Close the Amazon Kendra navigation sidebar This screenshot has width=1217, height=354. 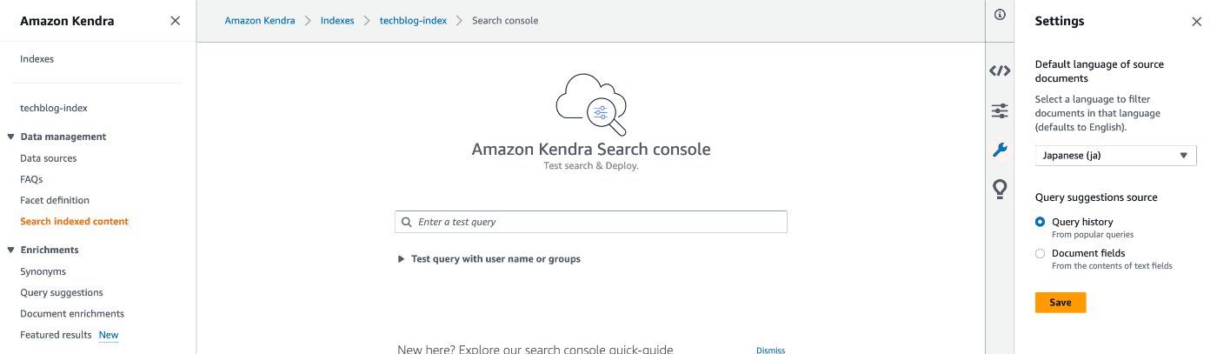pyautogui.click(x=176, y=21)
